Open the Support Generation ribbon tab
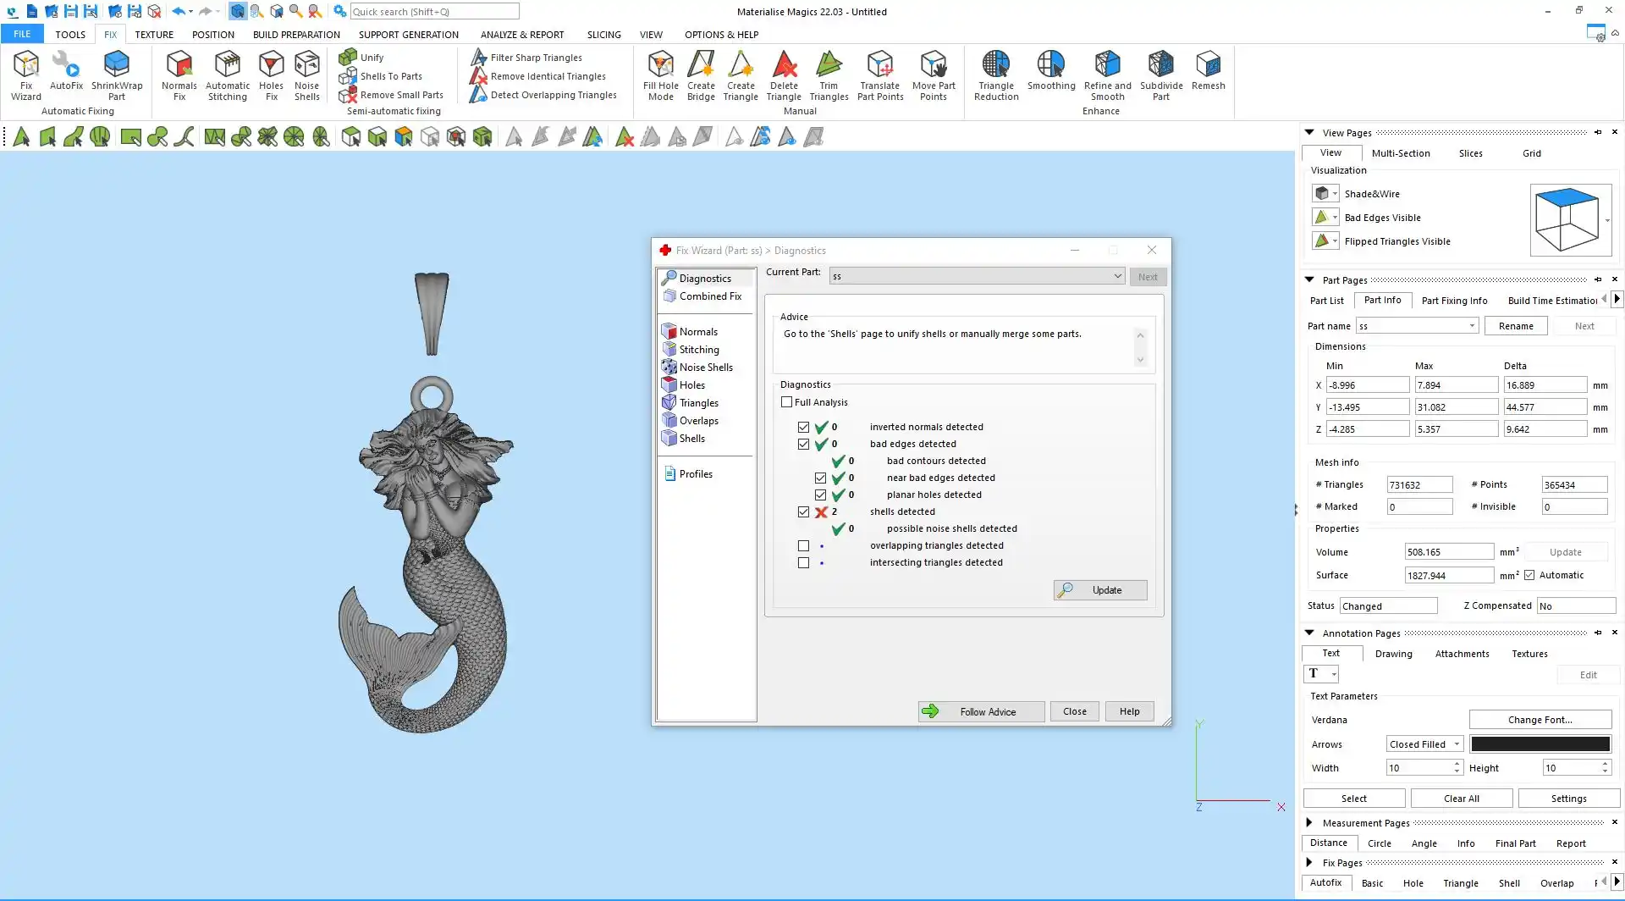Viewport: 1625px width, 901px height. 408,35
